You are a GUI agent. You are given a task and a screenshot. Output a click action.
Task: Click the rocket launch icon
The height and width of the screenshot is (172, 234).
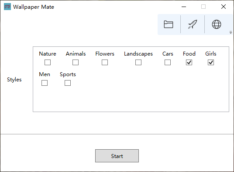tap(193, 24)
